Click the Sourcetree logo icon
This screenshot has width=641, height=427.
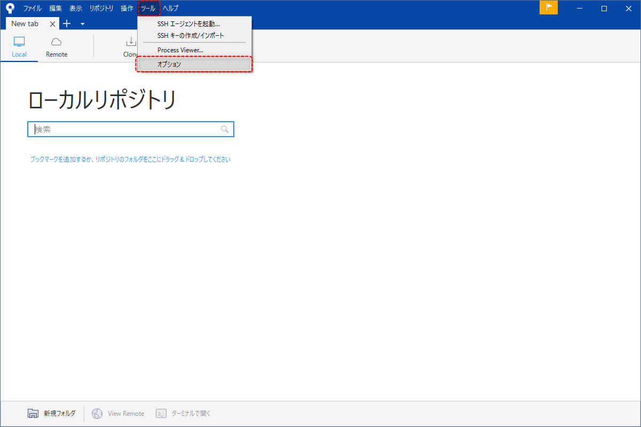(10, 8)
